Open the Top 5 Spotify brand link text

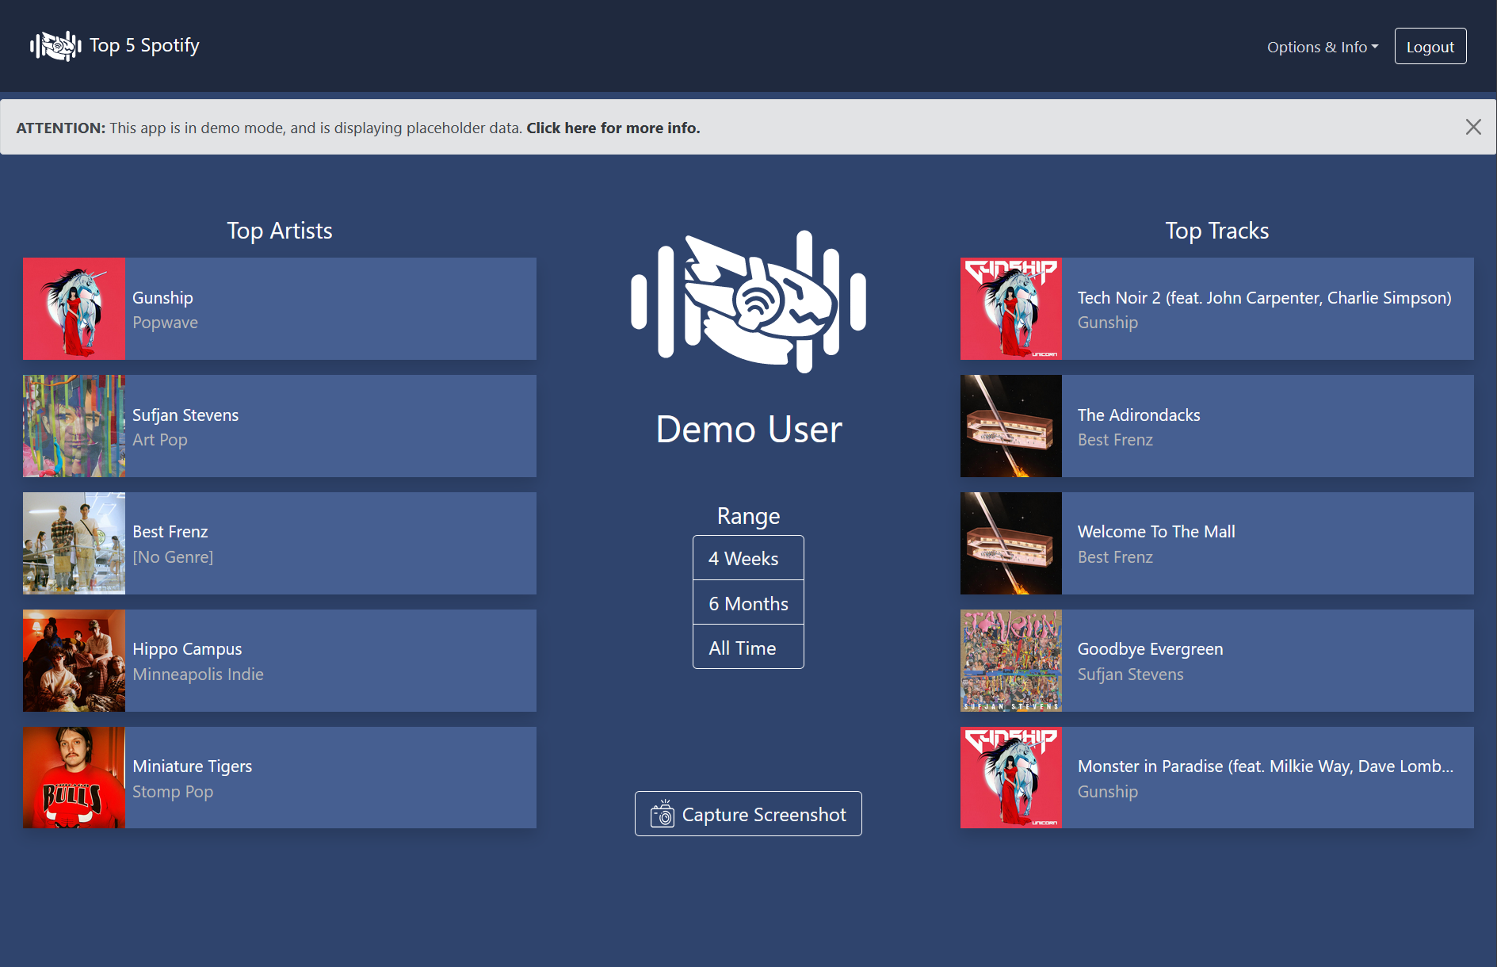pyautogui.click(x=144, y=46)
